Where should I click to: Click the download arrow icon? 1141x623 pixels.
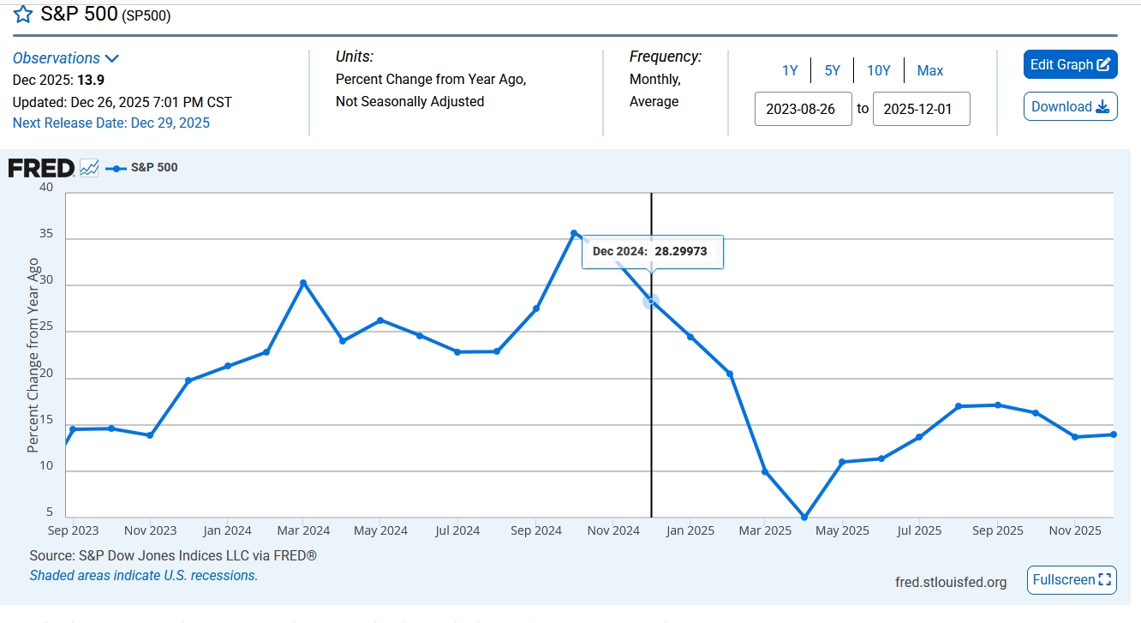(x=1102, y=107)
